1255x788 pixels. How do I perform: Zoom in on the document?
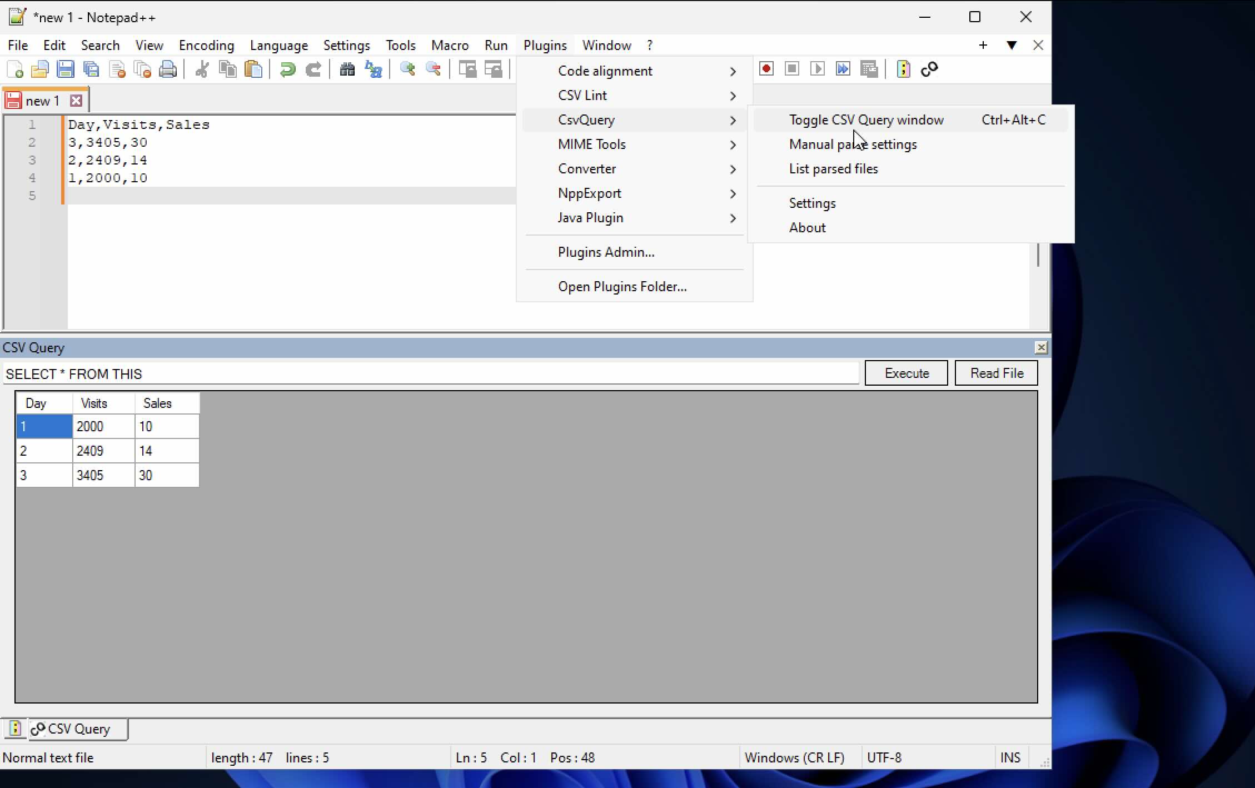(407, 68)
